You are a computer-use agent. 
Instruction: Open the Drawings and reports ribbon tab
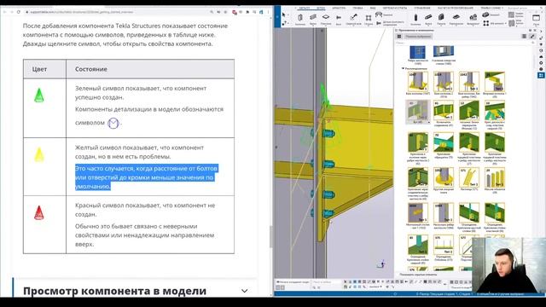pos(395,8)
